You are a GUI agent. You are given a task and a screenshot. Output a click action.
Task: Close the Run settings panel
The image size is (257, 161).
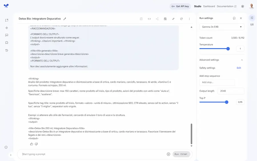click(241, 18)
